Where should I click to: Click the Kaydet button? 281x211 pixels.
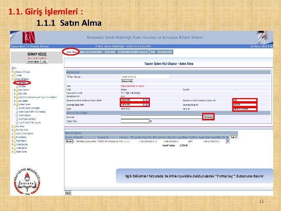click(68, 193)
